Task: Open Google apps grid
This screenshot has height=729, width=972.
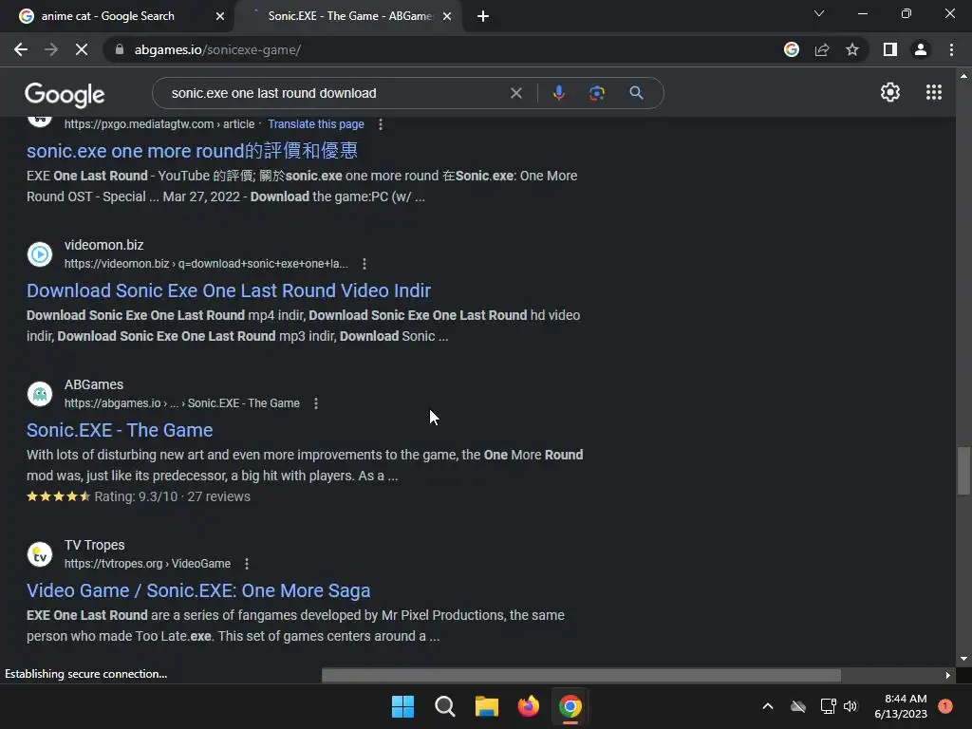Action: 934,92
